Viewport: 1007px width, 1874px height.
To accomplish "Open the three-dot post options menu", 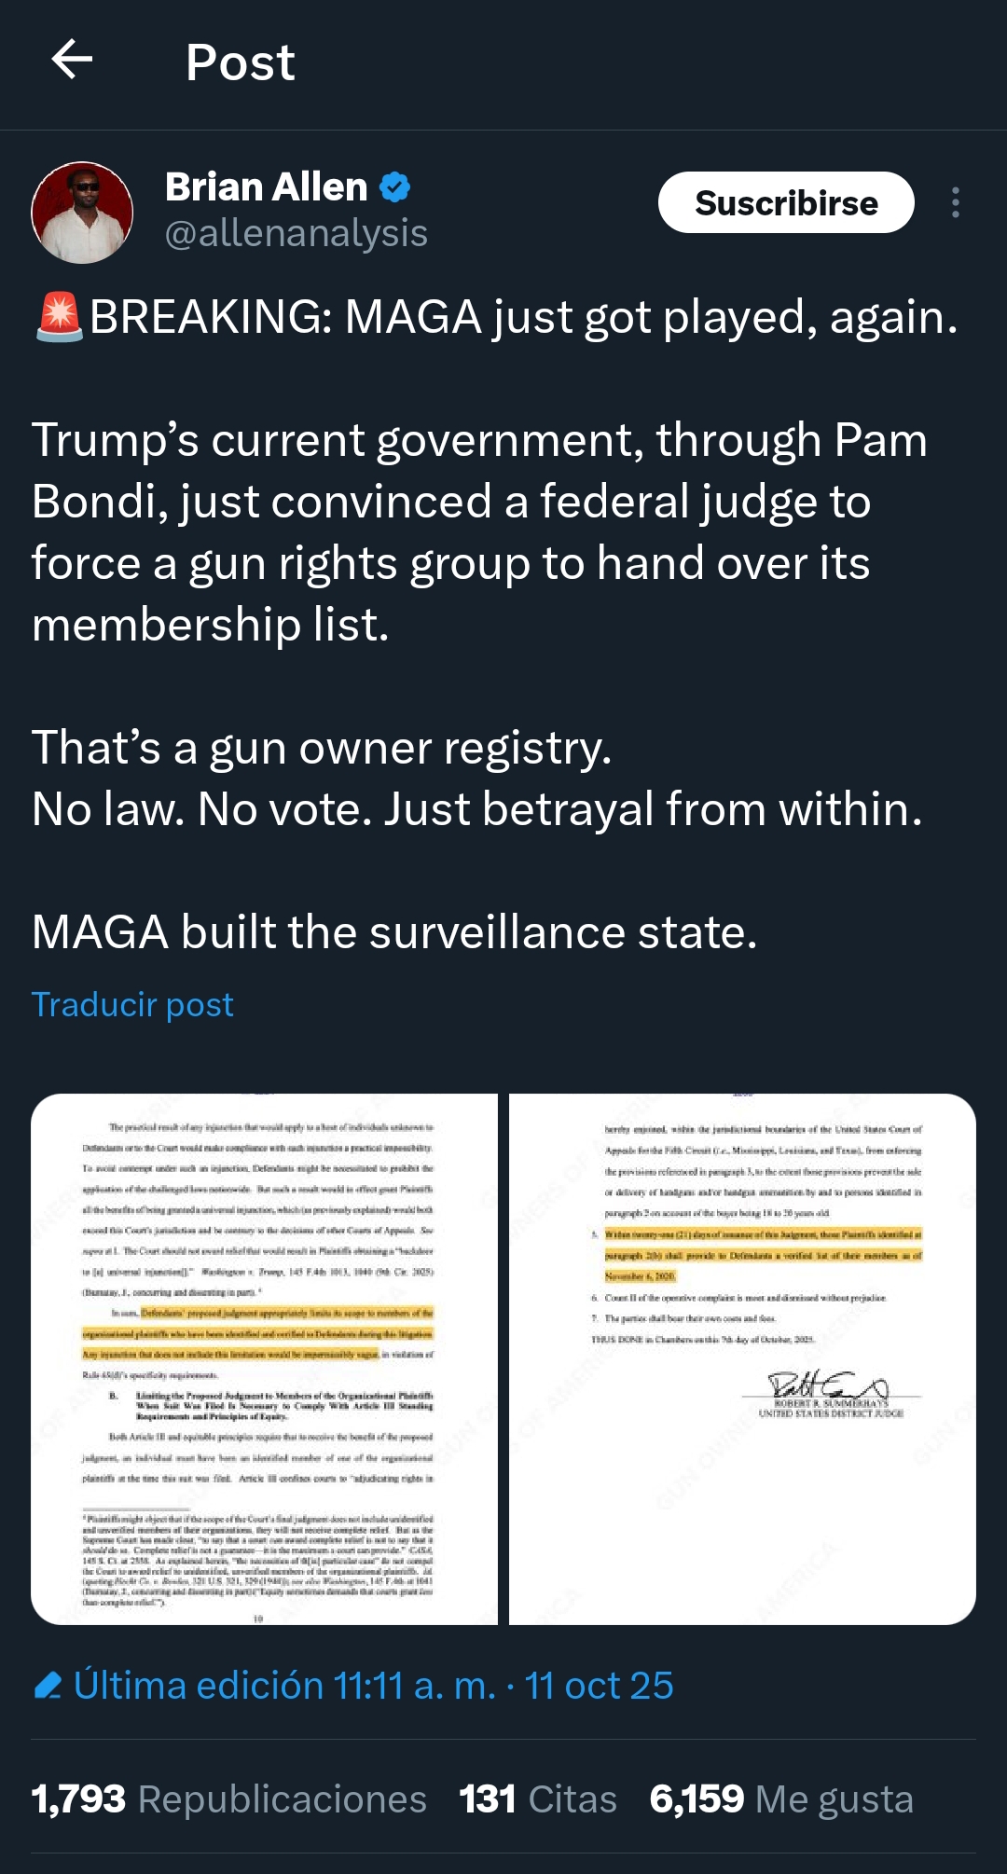I will click(x=955, y=202).
